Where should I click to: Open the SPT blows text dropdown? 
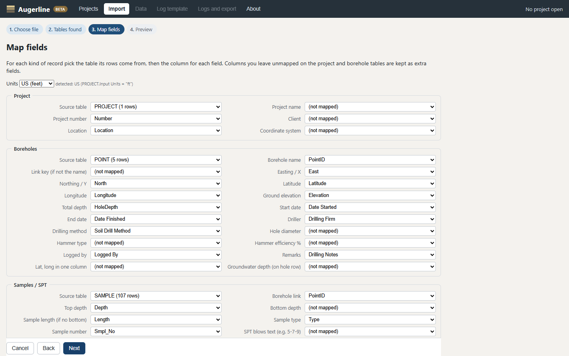[x=370, y=331]
